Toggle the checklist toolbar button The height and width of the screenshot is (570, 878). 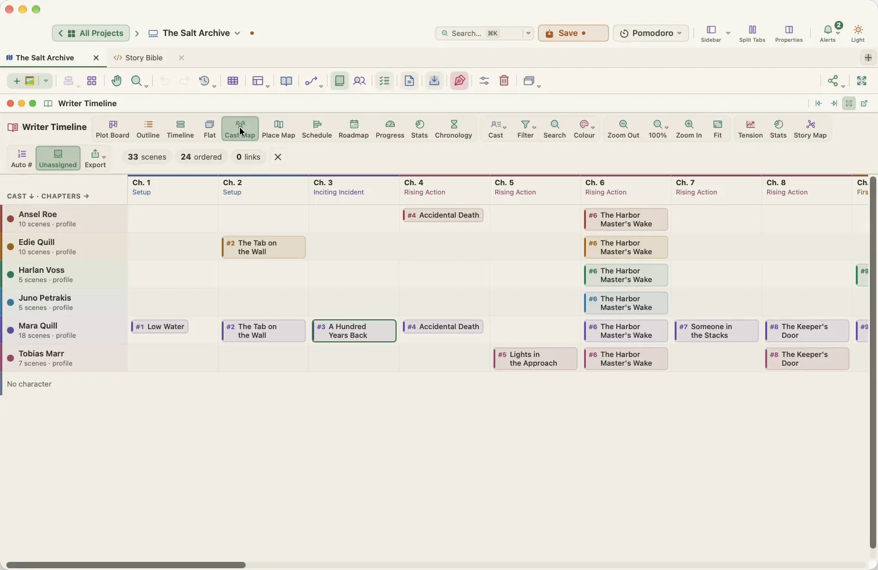pyautogui.click(x=384, y=81)
